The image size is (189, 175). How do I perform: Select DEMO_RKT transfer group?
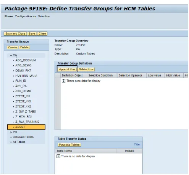click(x=23, y=71)
